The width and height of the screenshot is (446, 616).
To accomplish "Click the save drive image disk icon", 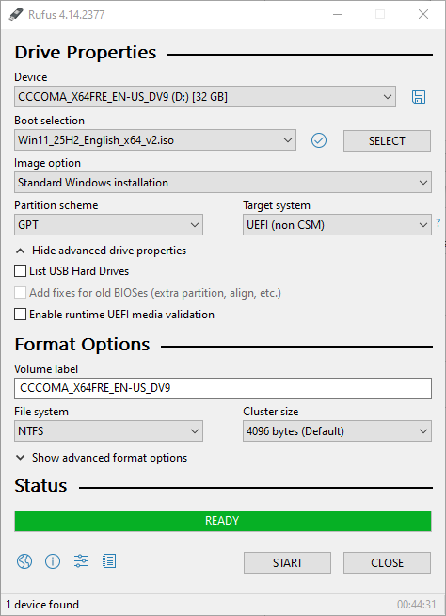I will point(419,97).
